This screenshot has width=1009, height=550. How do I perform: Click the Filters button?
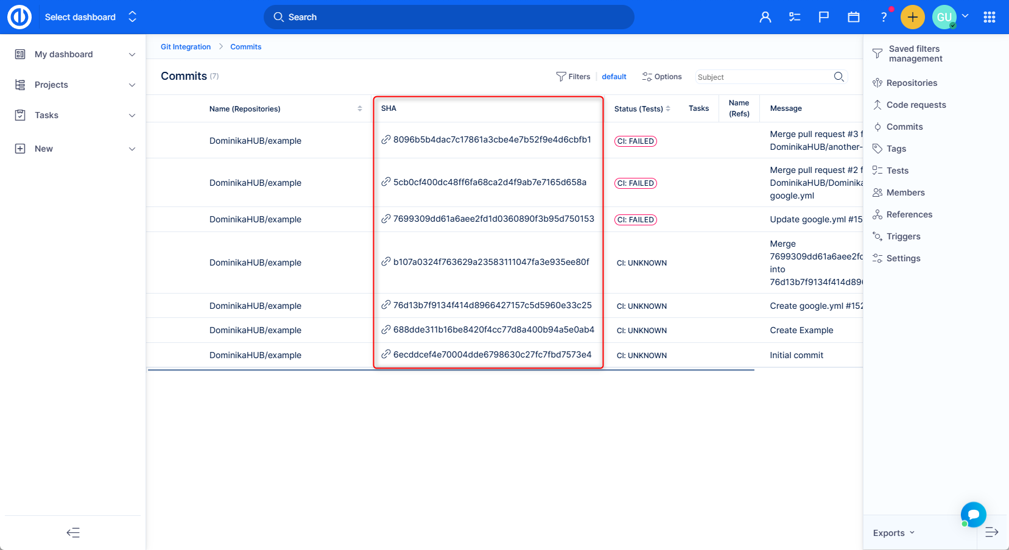click(x=573, y=77)
